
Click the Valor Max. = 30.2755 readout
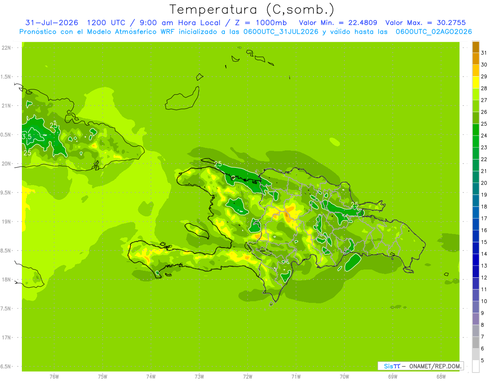coord(425,23)
